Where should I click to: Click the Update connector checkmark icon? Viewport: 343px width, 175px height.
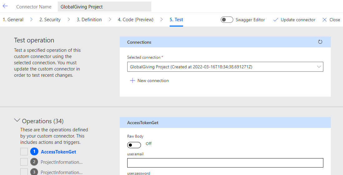tap(276, 20)
